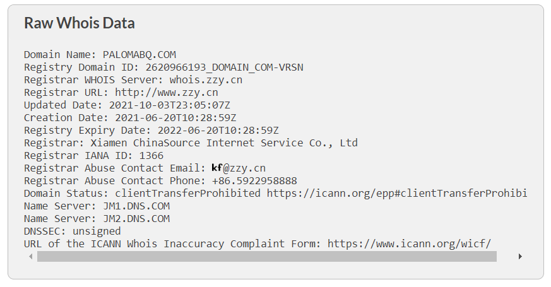Viewport: 551px width, 287px height.
Task: Click the Registry Domain ID value
Action: [x=224, y=67]
